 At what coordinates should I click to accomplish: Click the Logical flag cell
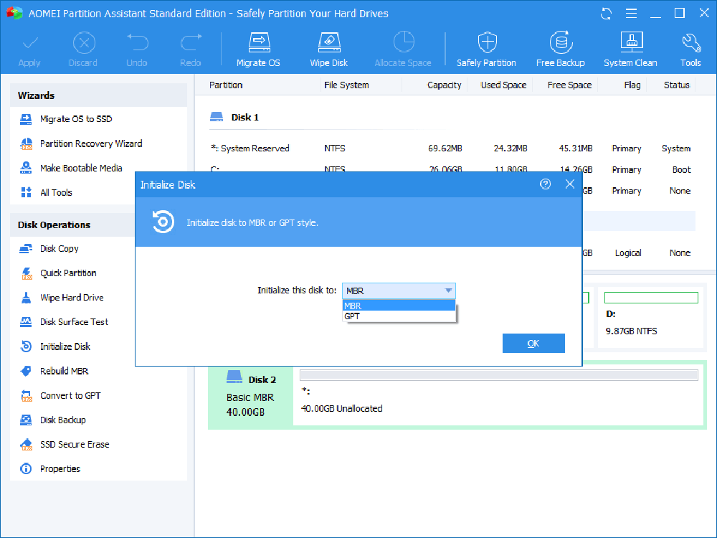pyautogui.click(x=628, y=253)
